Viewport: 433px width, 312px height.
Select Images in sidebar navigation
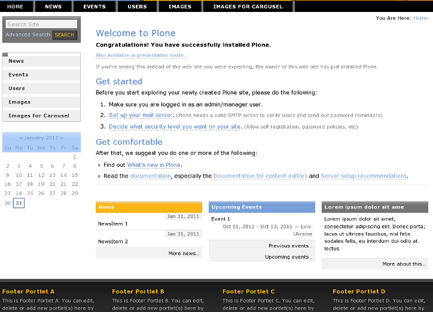pyautogui.click(x=41, y=102)
